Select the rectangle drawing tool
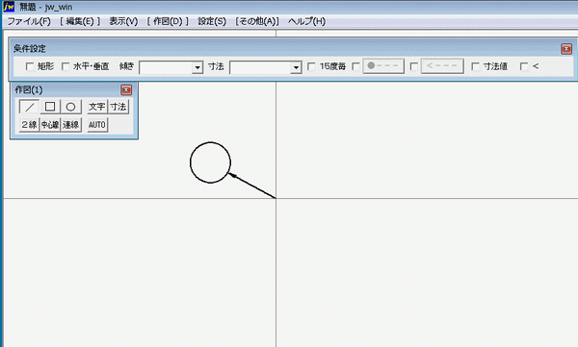This screenshot has height=347, width=578. pos(50,107)
